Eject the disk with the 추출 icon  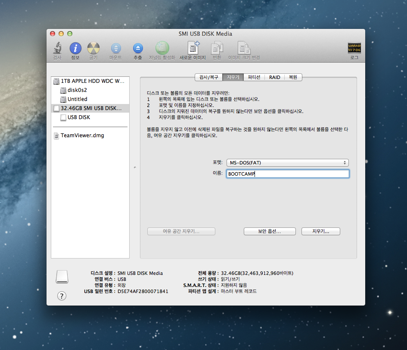[138, 49]
